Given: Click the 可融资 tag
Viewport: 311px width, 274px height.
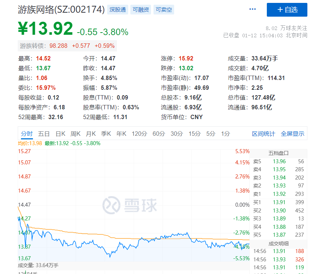Looking at the screenshot, I should point(140,10).
